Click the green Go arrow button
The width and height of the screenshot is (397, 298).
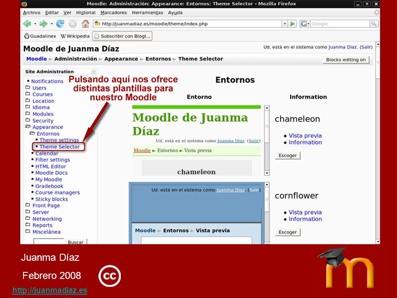(292, 24)
